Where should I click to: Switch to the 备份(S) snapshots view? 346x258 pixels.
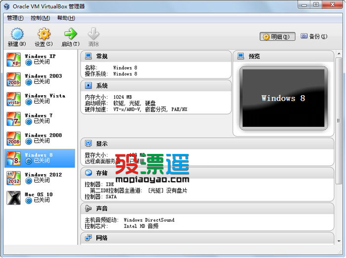[314, 37]
